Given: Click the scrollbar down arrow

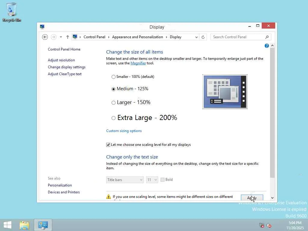Looking at the screenshot, I should click(272, 198).
